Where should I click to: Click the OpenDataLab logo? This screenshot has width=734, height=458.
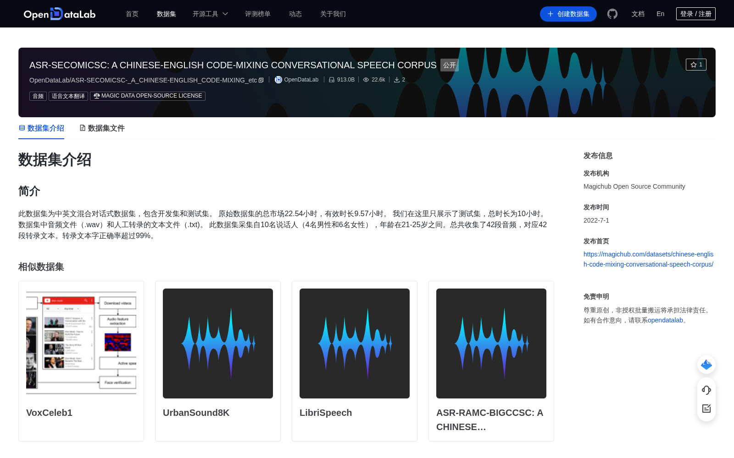click(x=60, y=14)
